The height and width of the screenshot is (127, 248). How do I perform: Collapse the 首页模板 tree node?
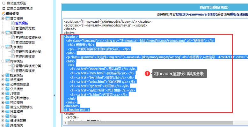(x=3, y=19)
